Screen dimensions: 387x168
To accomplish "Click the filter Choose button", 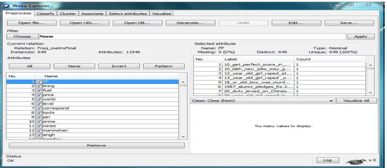I will tap(22, 37).
